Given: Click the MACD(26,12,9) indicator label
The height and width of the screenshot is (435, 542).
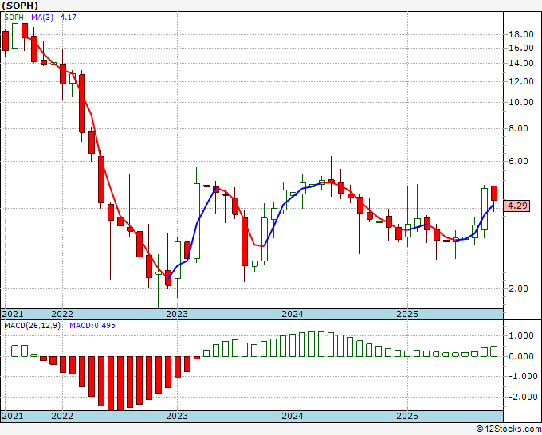Looking at the screenshot, I should point(33,326).
